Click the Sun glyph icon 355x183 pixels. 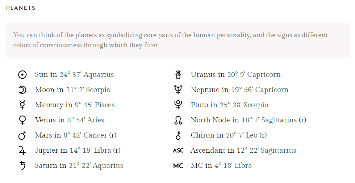click(x=22, y=75)
